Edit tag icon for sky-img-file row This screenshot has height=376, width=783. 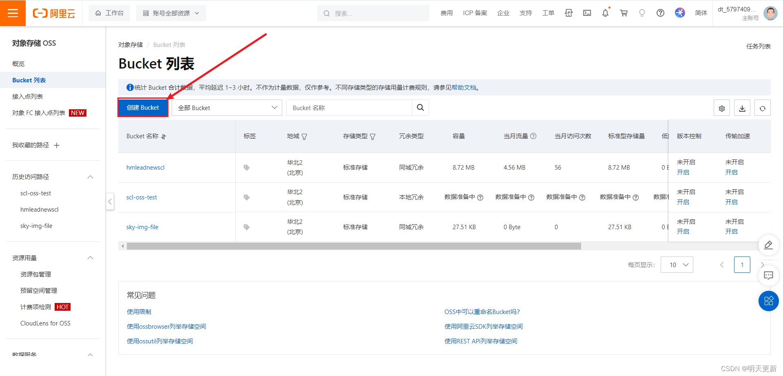coord(247,227)
